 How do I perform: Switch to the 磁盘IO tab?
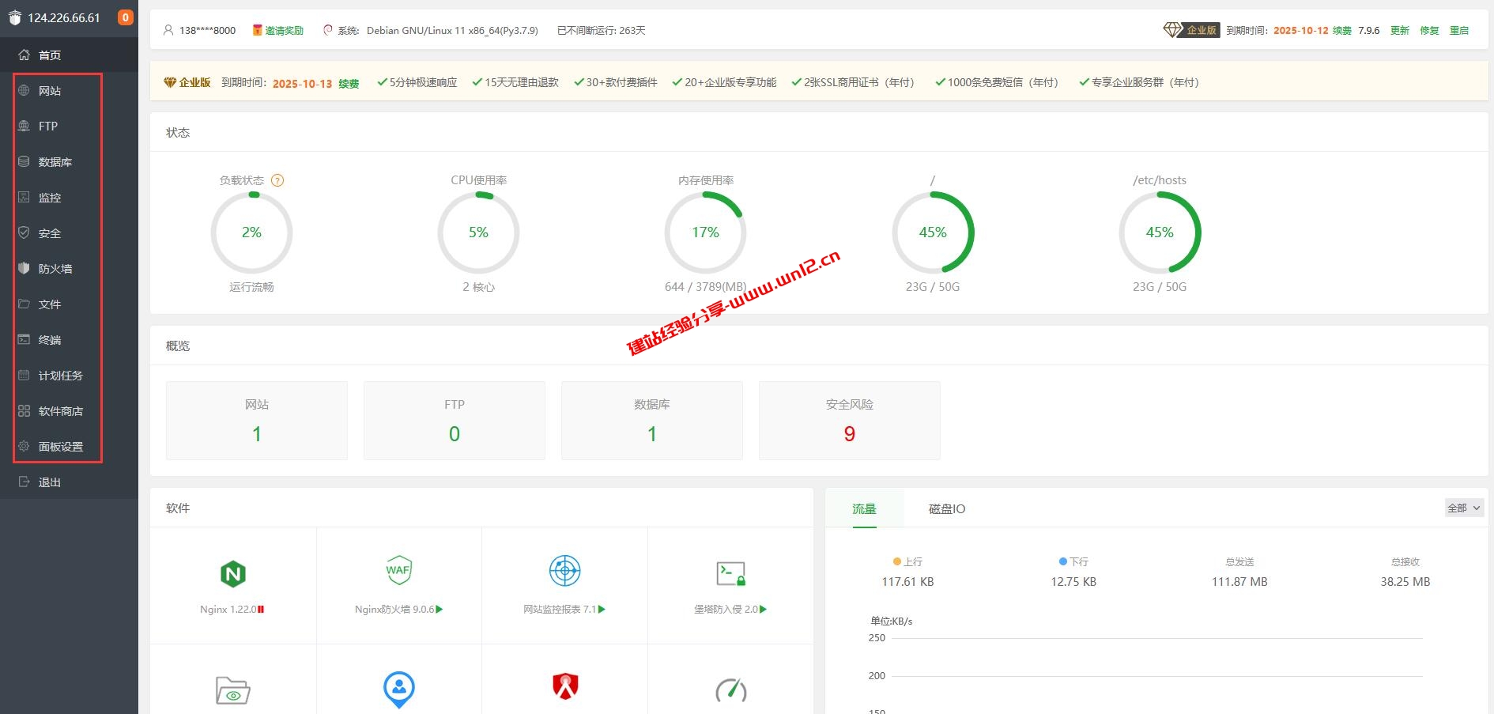point(946,509)
